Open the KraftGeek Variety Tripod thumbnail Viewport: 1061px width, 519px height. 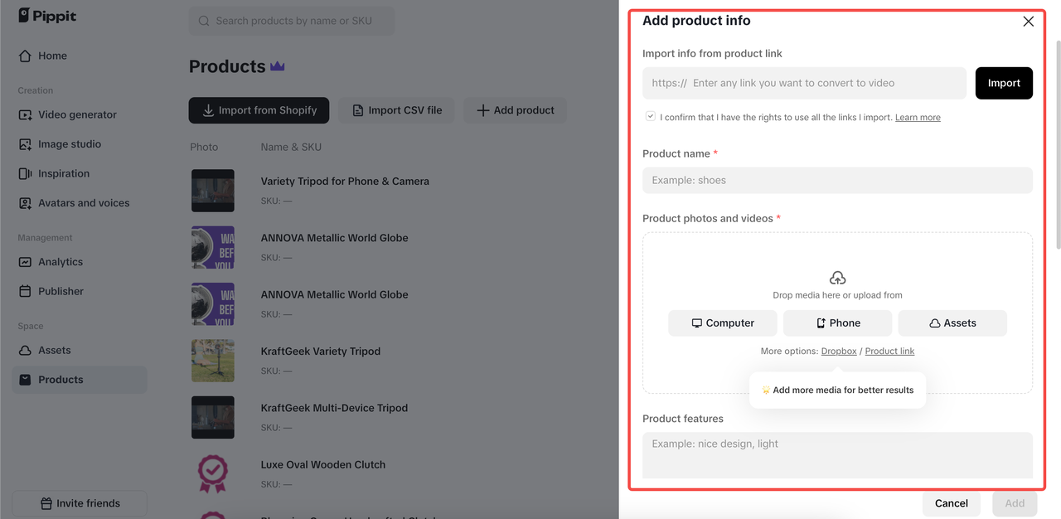(213, 361)
